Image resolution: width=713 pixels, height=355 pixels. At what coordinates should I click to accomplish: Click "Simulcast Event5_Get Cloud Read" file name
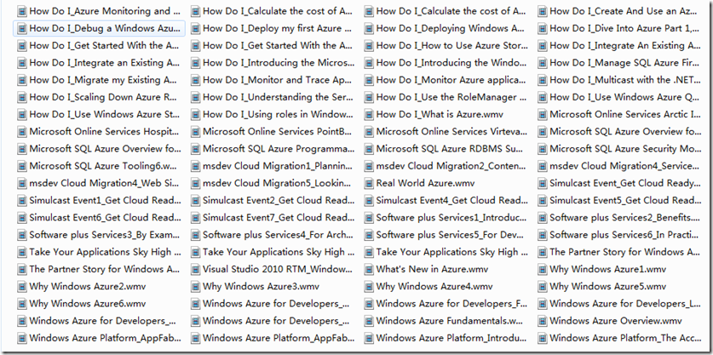tap(624, 200)
